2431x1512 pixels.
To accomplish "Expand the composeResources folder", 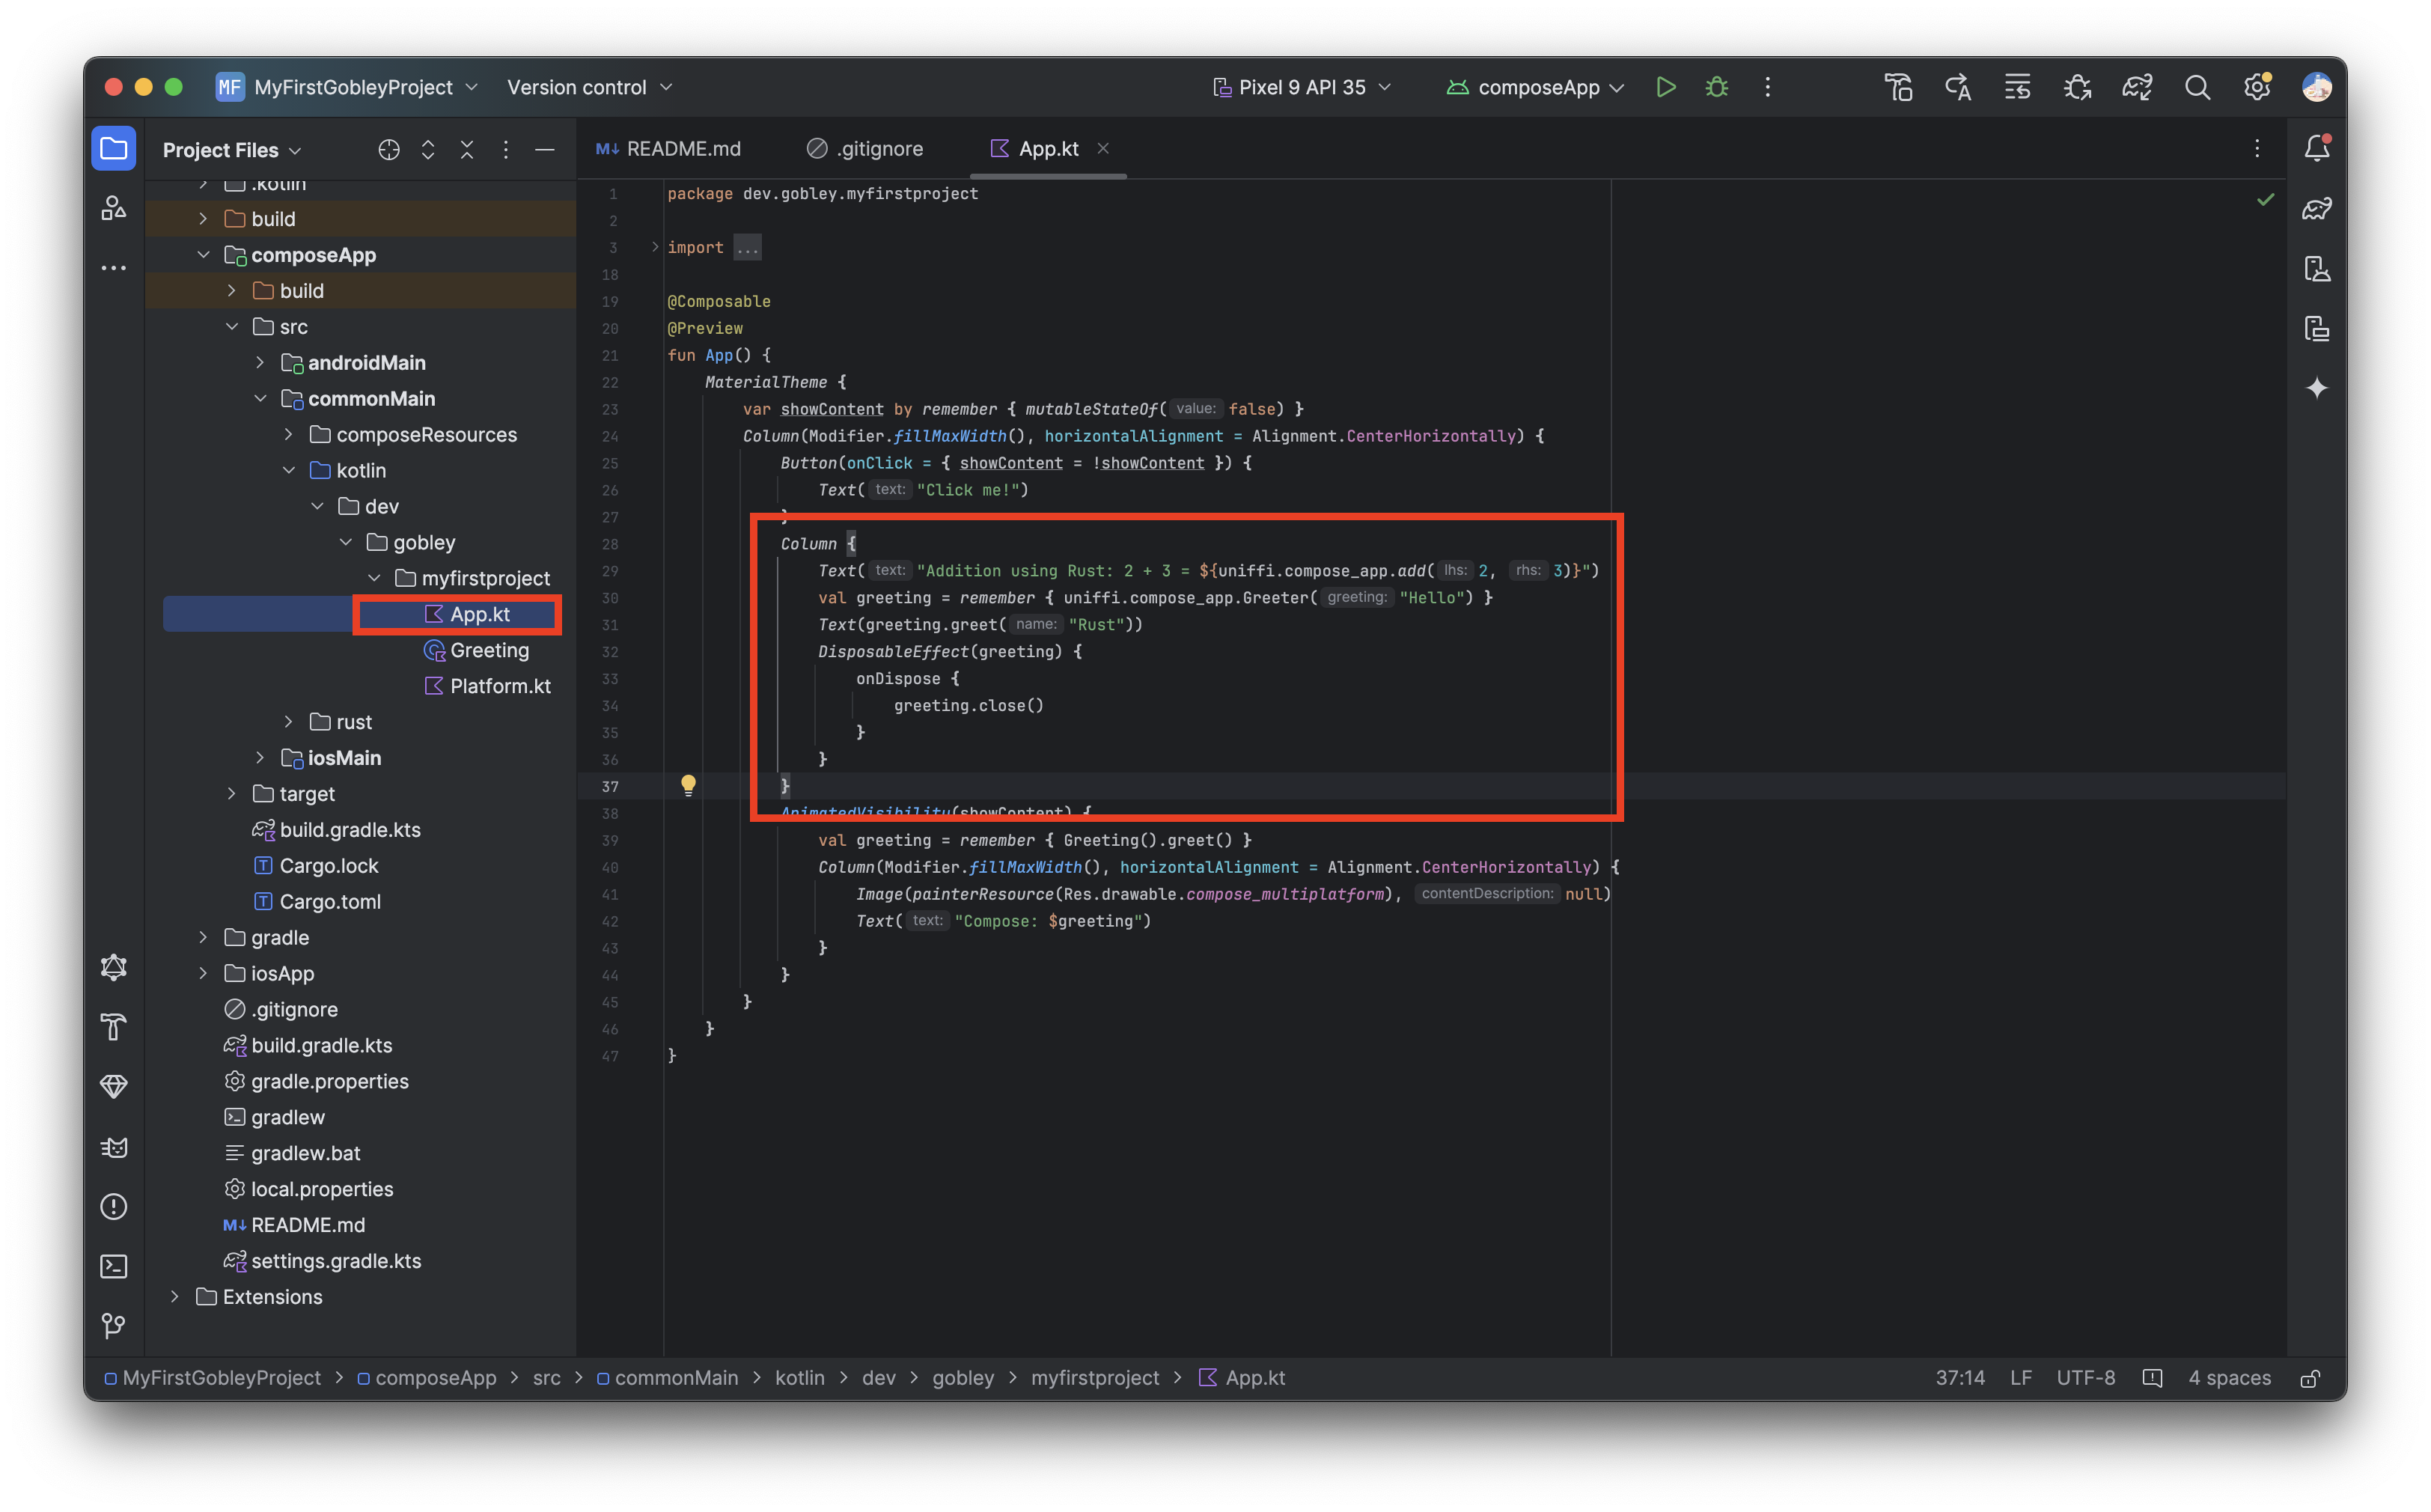I will coord(289,435).
